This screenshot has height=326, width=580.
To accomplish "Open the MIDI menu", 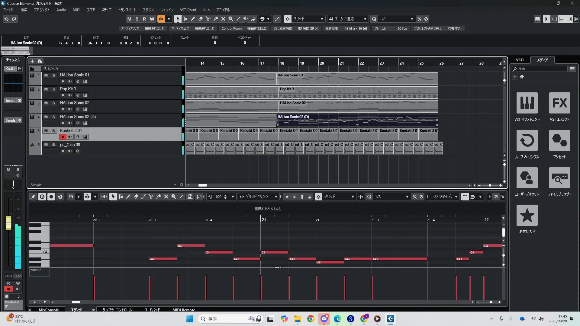I will pyautogui.click(x=76, y=10).
